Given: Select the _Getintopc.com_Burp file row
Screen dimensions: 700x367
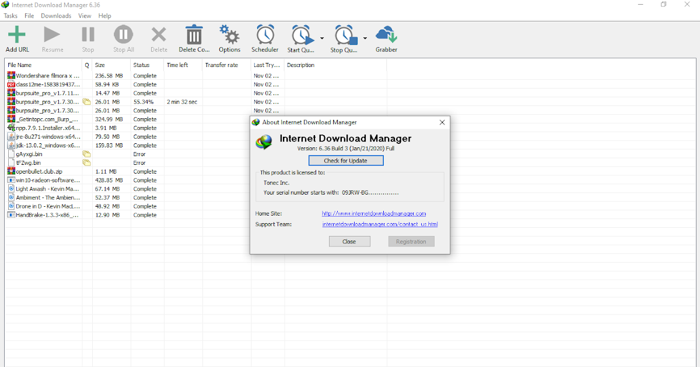Looking at the screenshot, I should 128,119.
